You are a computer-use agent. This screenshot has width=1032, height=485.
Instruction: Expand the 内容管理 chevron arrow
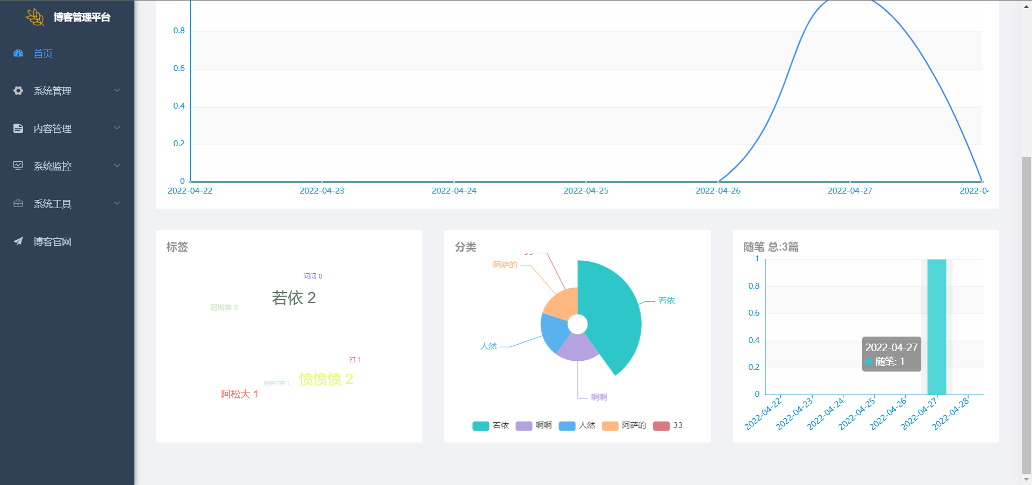117,128
